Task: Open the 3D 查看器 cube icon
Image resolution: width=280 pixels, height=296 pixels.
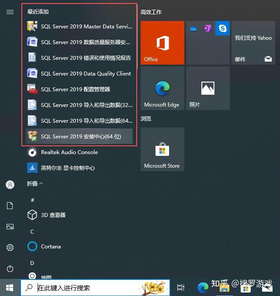Action: [x=32, y=215]
